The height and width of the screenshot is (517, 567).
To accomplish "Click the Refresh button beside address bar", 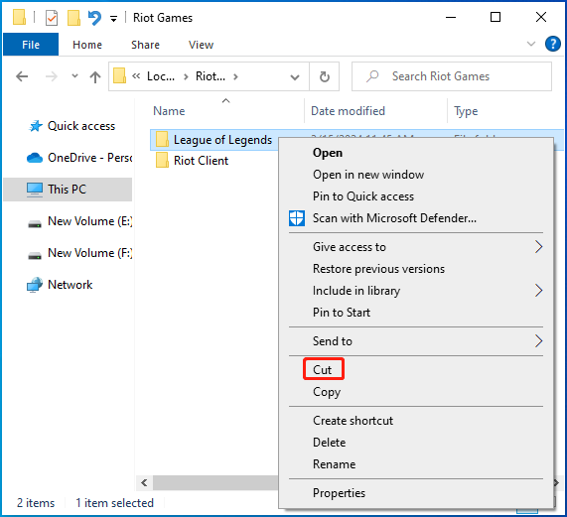I will coord(325,76).
